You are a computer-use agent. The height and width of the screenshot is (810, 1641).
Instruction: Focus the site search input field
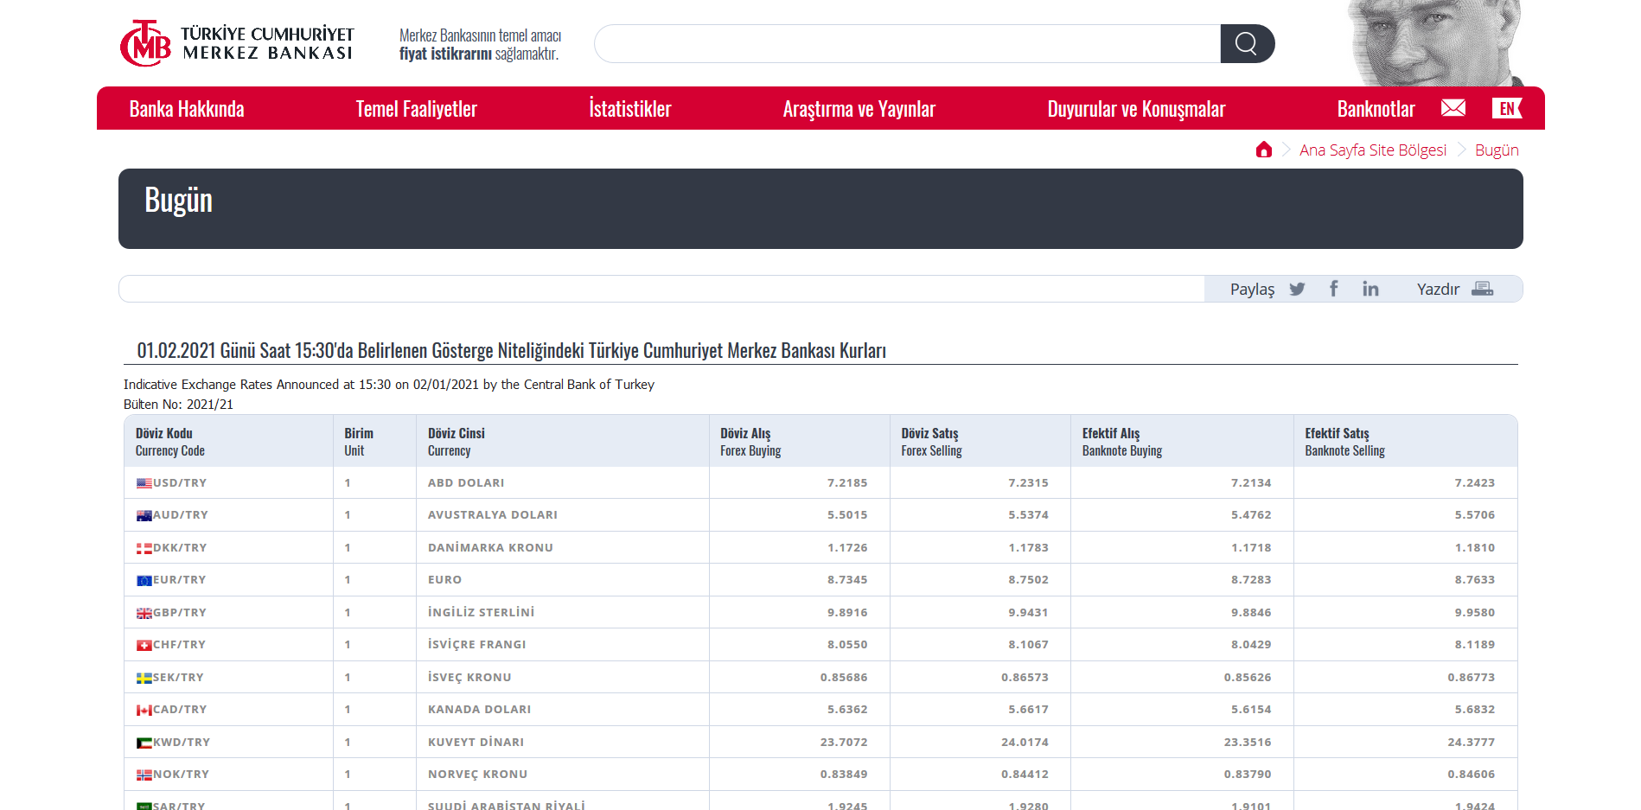pos(907,43)
